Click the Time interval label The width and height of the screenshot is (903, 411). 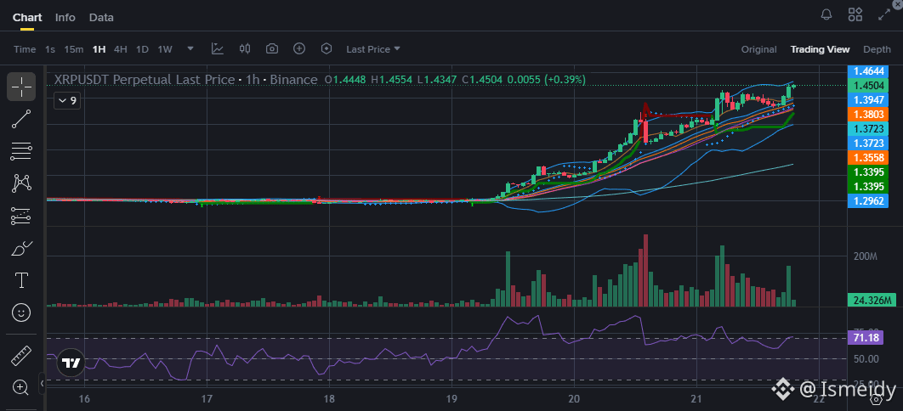[x=24, y=49]
